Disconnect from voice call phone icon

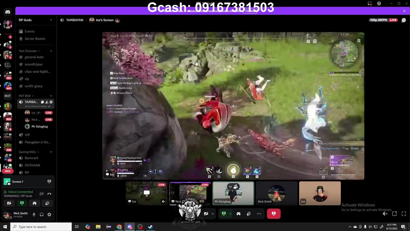[49, 194]
